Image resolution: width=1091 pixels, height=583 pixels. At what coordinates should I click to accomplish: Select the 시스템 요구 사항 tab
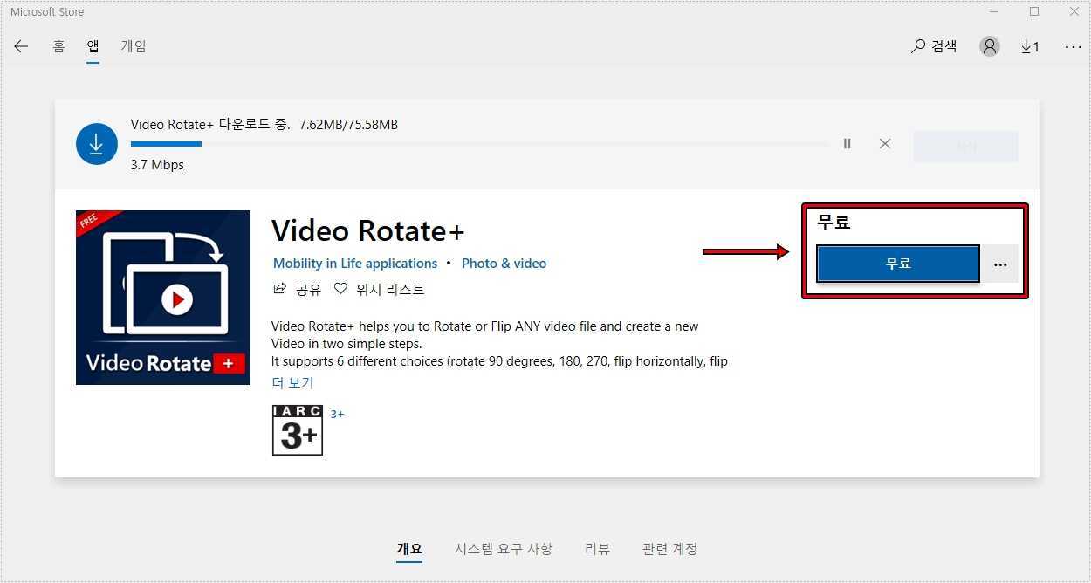pyautogui.click(x=504, y=549)
